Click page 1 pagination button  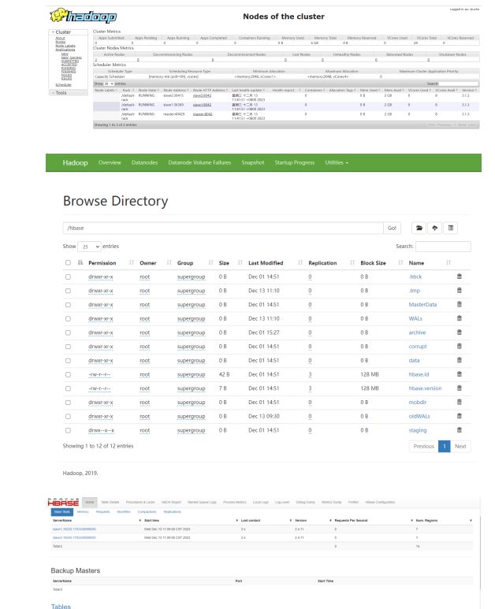[444, 446]
